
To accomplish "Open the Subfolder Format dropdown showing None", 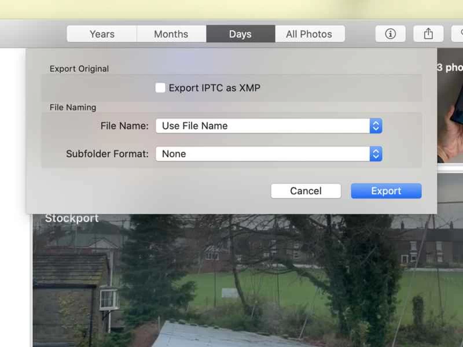I will (x=266, y=154).
